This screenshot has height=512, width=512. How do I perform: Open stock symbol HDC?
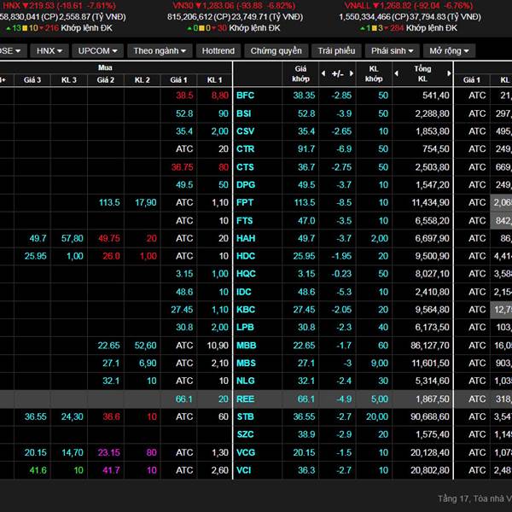coord(246,256)
